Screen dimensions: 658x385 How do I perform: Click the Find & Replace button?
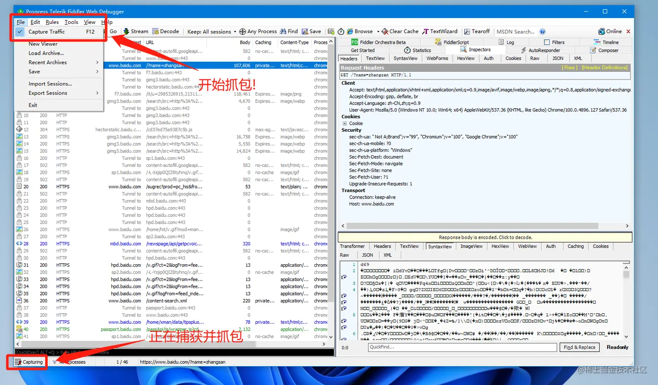click(579, 347)
